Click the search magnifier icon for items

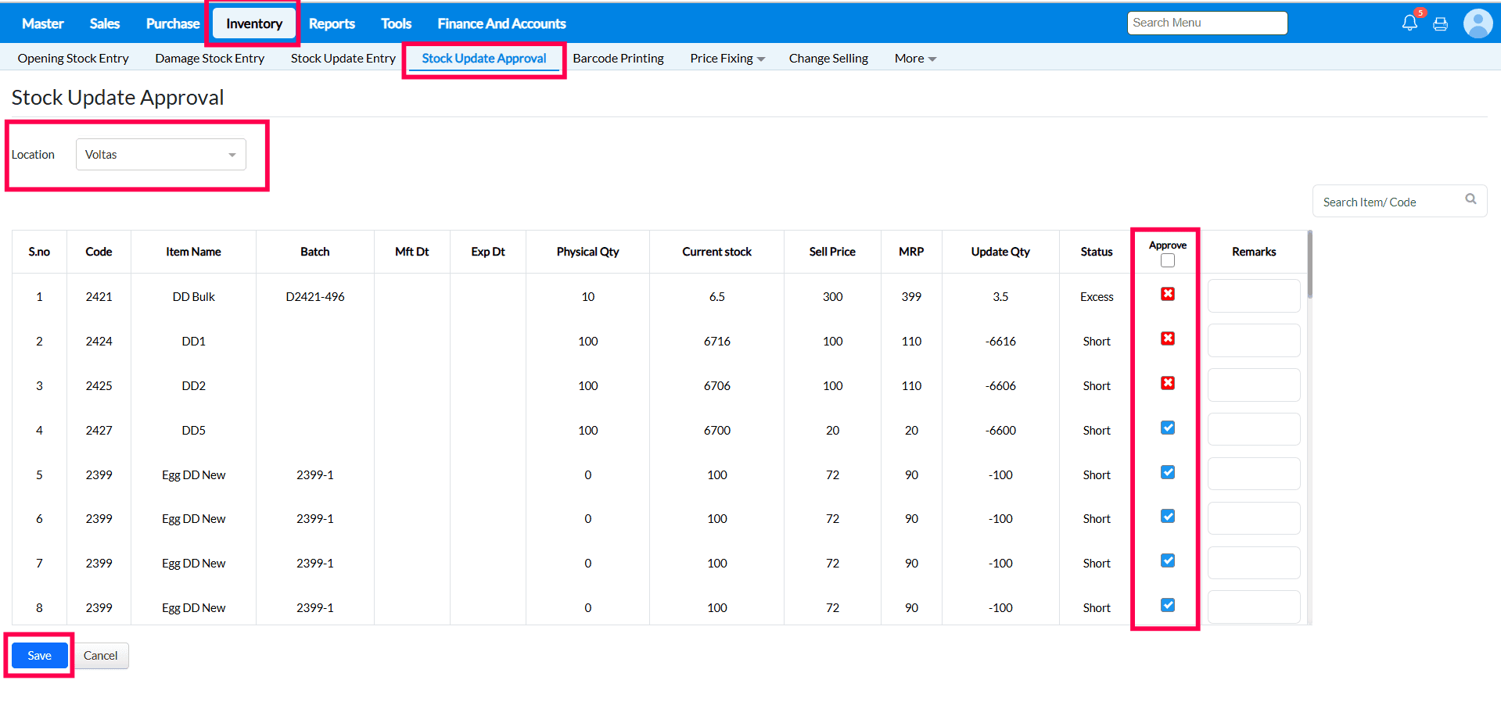pyautogui.click(x=1470, y=199)
